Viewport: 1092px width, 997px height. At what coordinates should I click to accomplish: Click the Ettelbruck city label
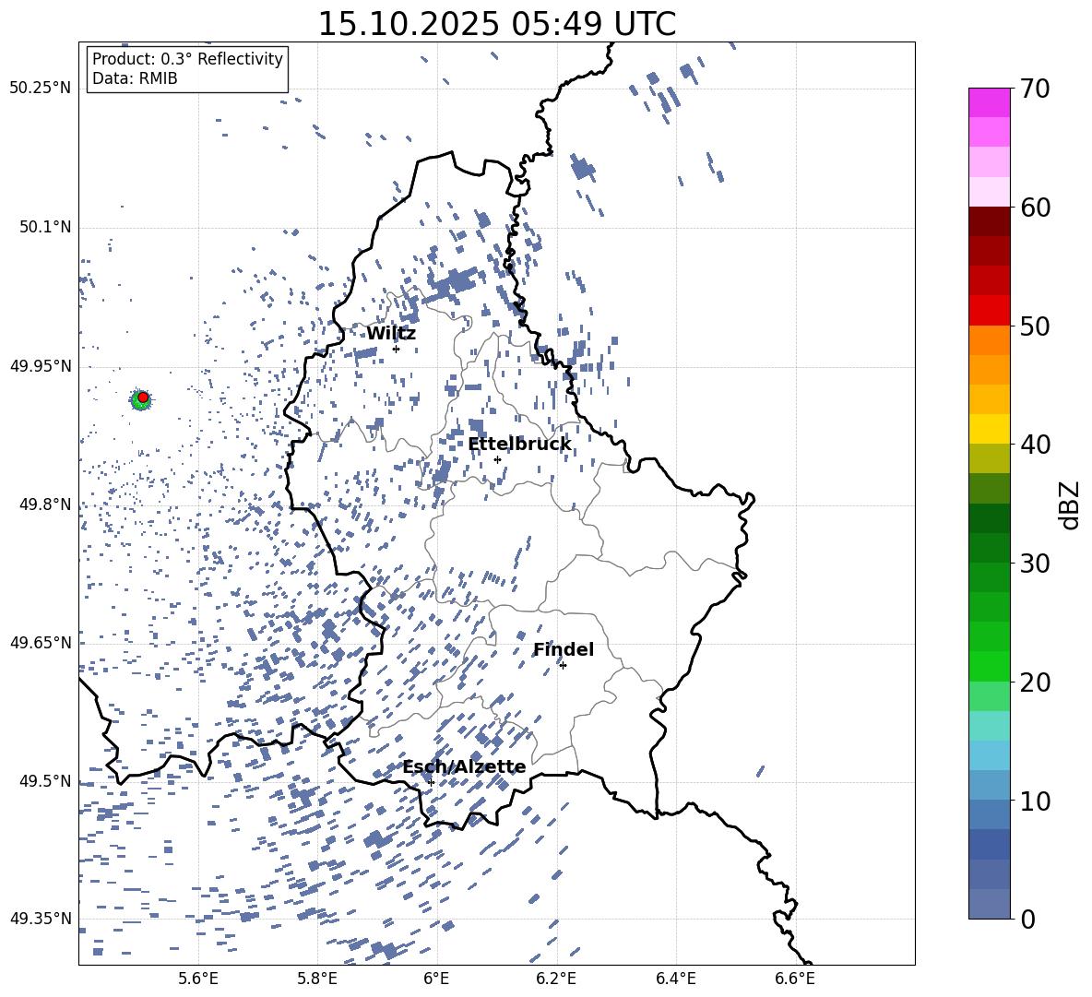[519, 445]
